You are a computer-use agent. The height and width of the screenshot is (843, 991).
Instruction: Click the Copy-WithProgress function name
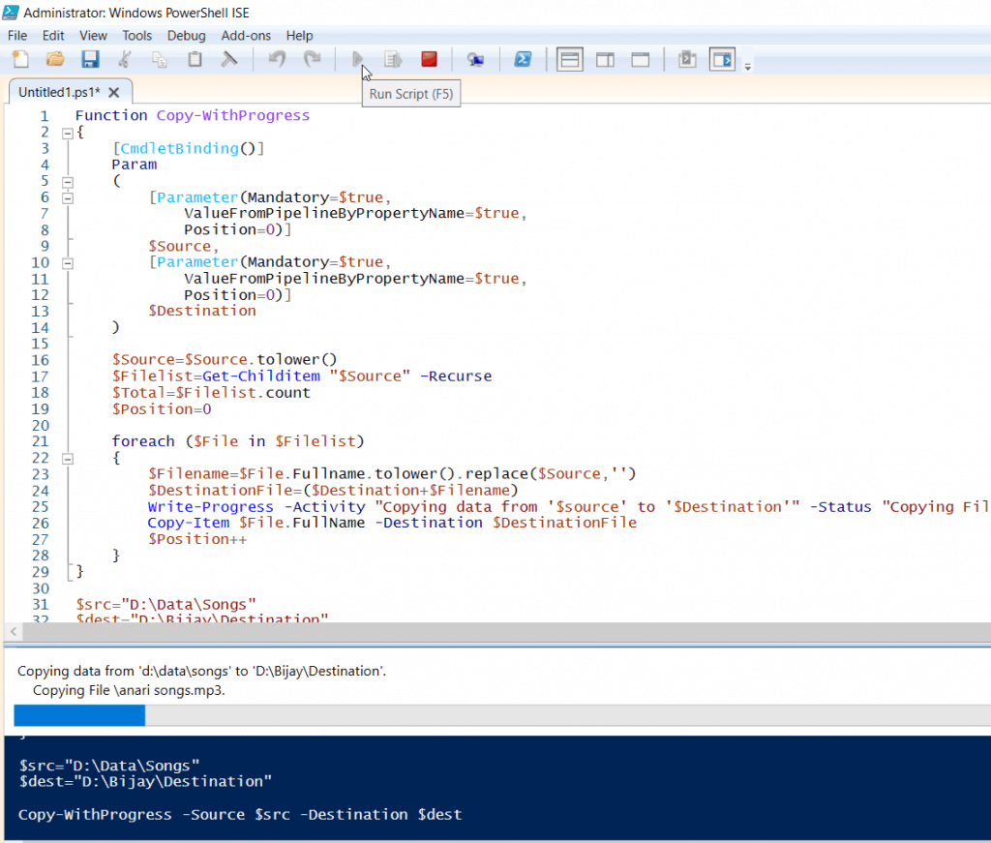(233, 115)
